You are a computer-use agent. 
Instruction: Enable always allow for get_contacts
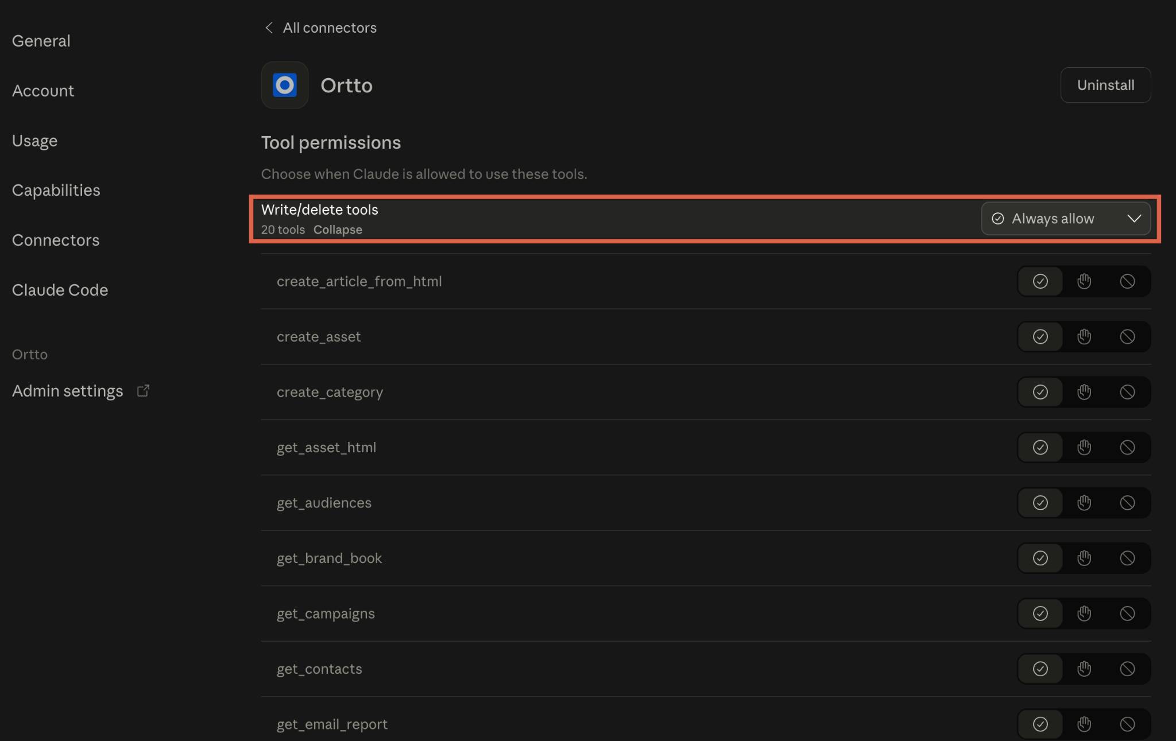(1040, 669)
